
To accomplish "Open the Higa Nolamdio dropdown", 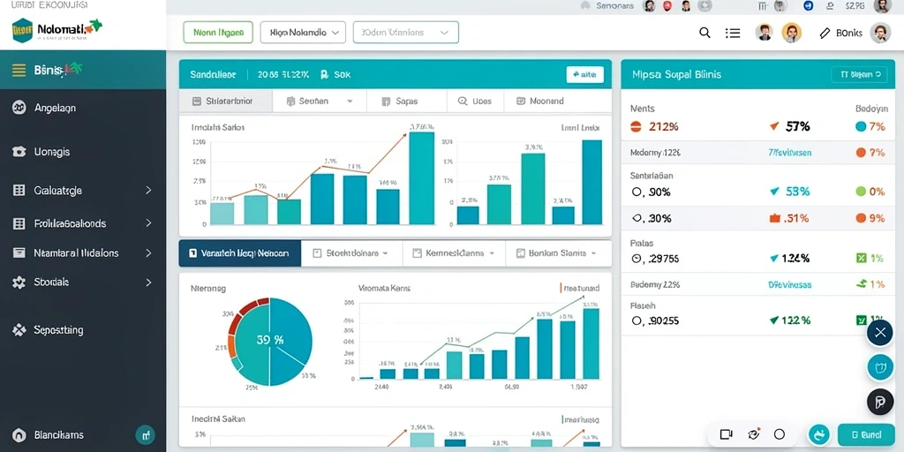I will (x=303, y=33).
